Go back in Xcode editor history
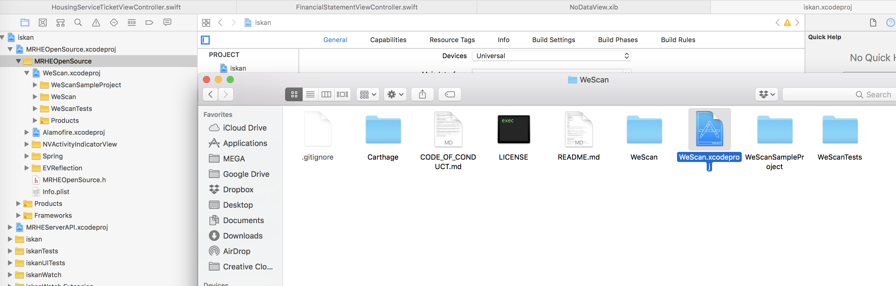 (x=220, y=23)
